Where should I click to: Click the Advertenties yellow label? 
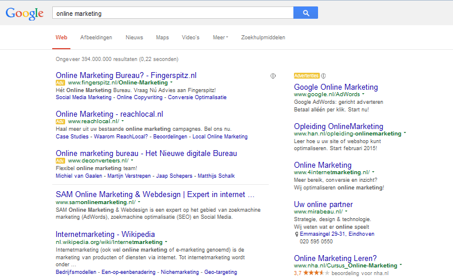click(x=306, y=76)
